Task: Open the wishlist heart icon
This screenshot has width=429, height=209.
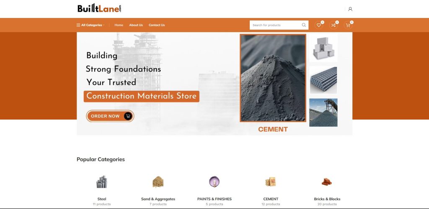Action: point(319,25)
